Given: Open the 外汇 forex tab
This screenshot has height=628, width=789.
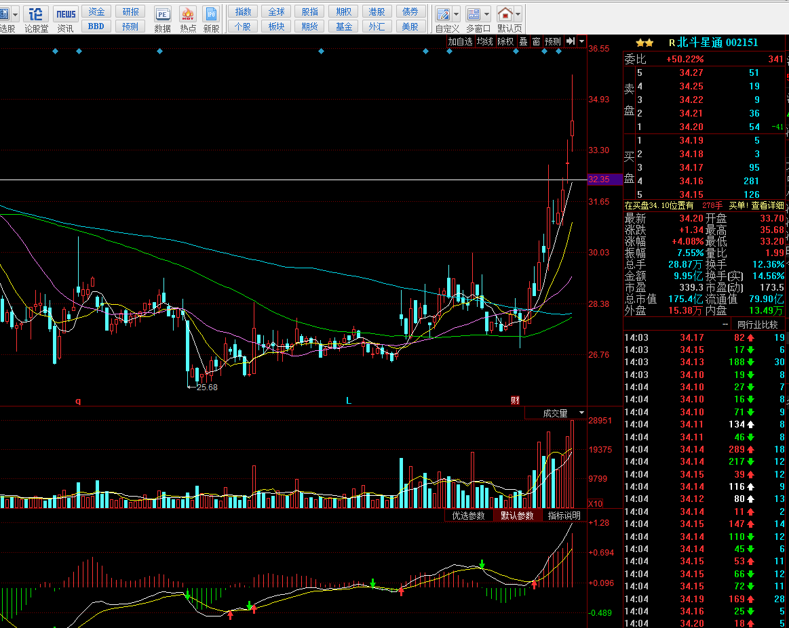Looking at the screenshot, I should pyautogui.click(x=377, y=26).
